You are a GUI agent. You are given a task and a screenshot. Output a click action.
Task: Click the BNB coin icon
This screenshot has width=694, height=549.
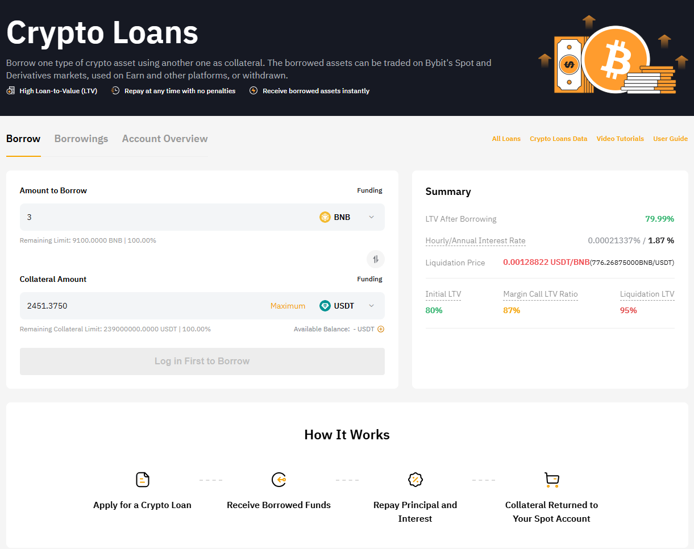click(325, 217)
